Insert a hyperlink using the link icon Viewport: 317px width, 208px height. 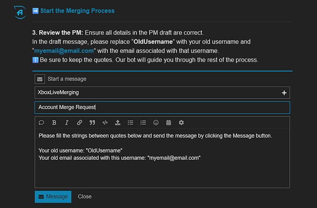[79, 123]
